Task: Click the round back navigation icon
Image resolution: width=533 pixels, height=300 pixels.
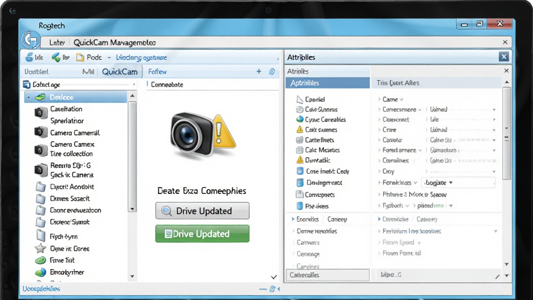Action: point(31,40)
